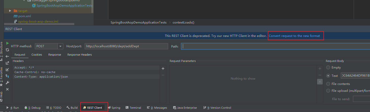Click the Path input field
The width and height of the screenshot is (370, 112).
coord(275,46)
